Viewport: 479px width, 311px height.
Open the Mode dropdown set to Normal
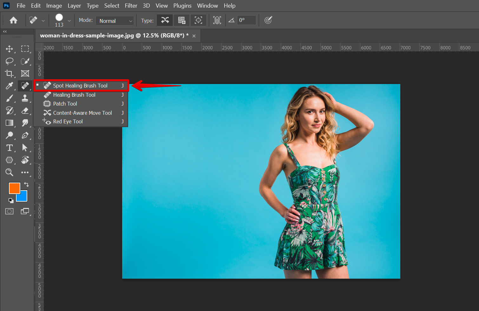(x=115, y=21)
